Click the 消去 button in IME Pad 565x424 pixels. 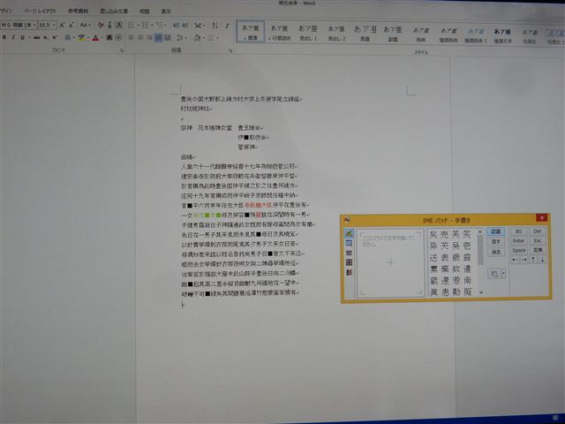[496, 252]
